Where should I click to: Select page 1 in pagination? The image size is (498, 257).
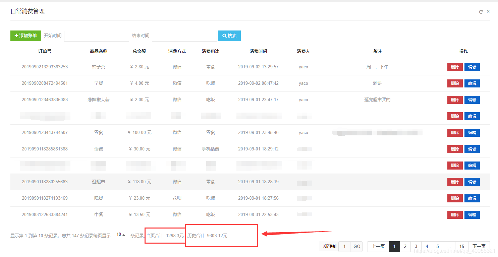click(x=394, y=246)
